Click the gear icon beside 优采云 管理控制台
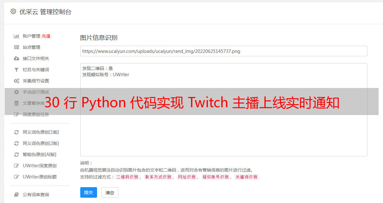The width and height of the screenshot is (383, 203). [13, 12]
